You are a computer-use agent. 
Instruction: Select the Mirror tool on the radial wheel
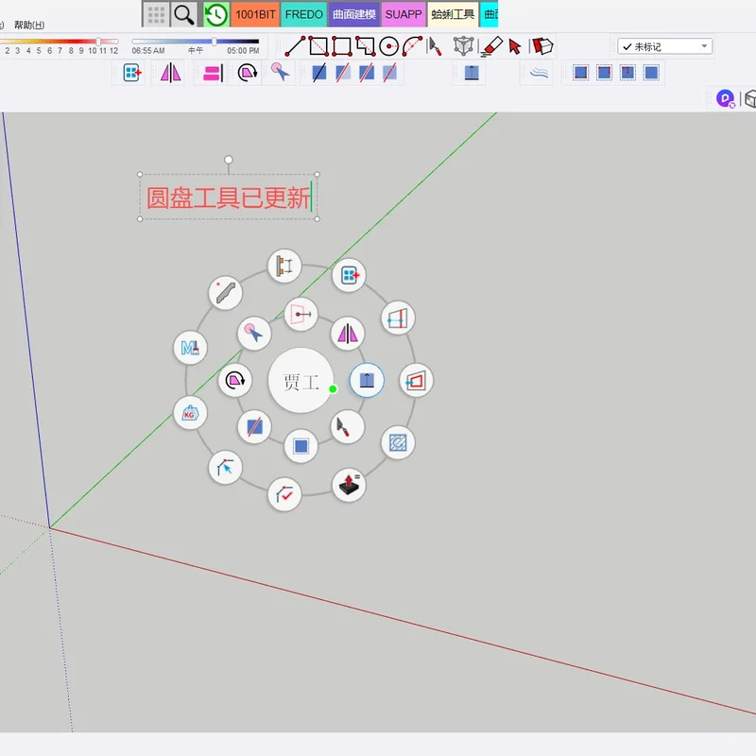pyautogui.click(x=347, y=334)
